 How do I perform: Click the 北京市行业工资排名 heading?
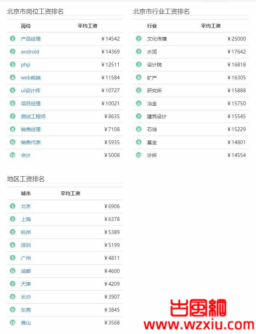[x=161, y=11]
